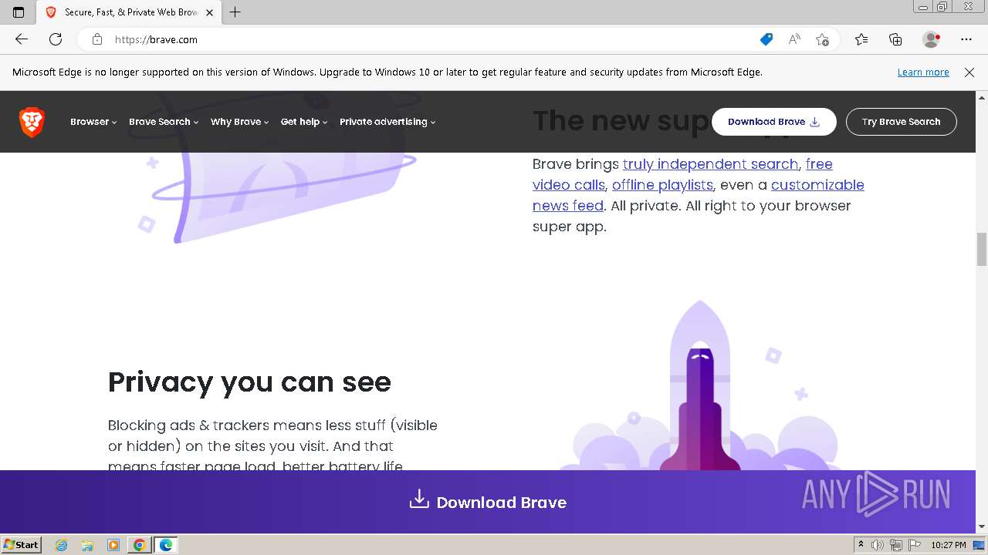Show hidden tray icons arrow
Viewport: 988px width, 555px height.
pyautogui.click(x=861, y=545)
